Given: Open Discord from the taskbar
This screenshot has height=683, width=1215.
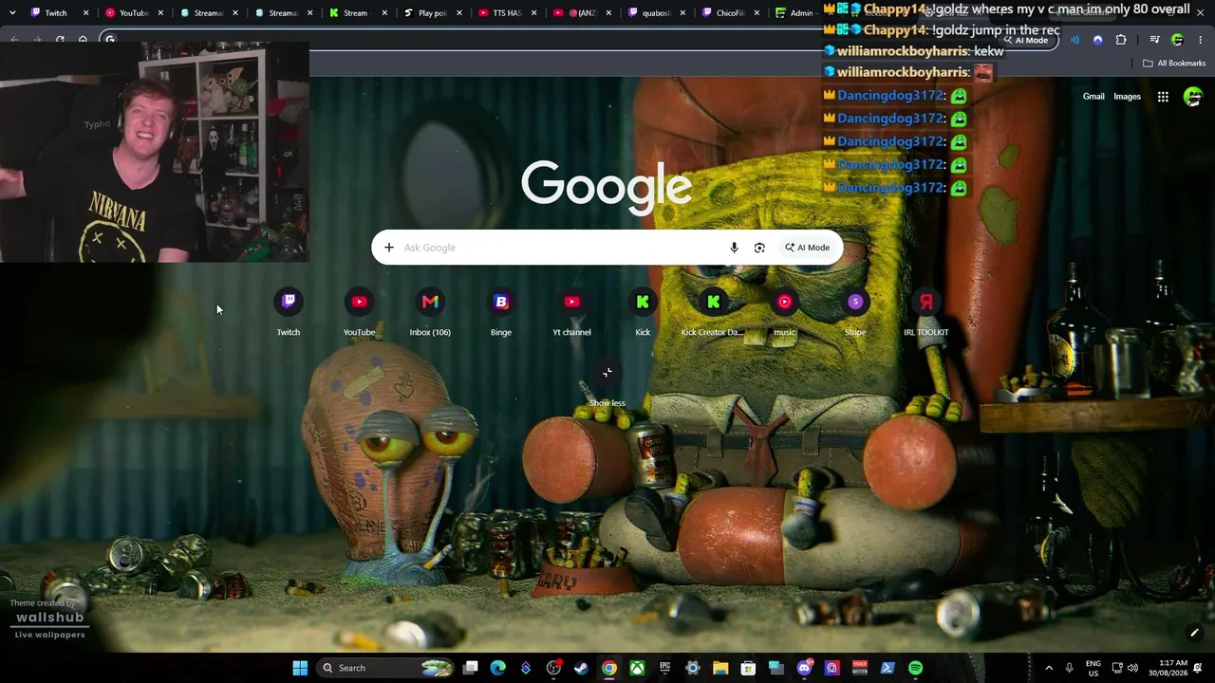Looking at the screenshot, I should pos(805,668).
